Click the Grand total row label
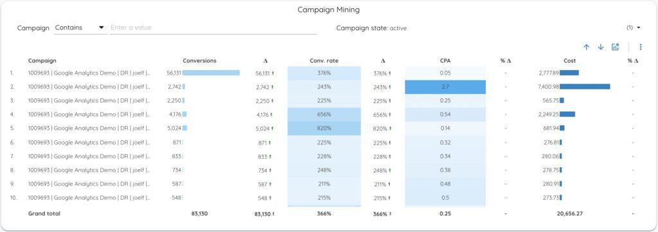This screenshot has width=658, height=232. point(44,213)
